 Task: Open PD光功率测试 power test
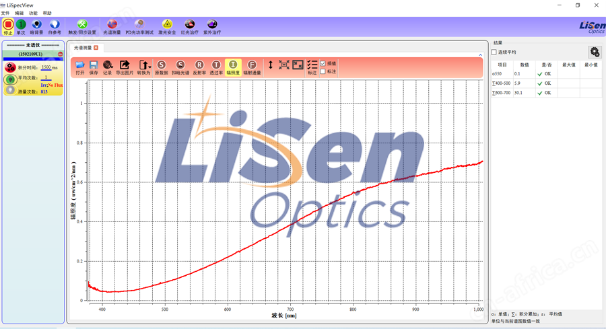(x=139, y=27)
